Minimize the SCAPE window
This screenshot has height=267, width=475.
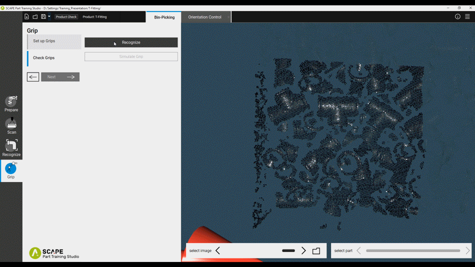click(x=448, y=8)
